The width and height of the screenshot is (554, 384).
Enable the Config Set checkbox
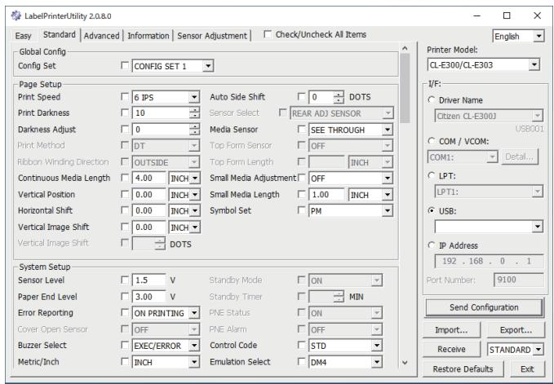pyautogui.click(x=125, y=66)
